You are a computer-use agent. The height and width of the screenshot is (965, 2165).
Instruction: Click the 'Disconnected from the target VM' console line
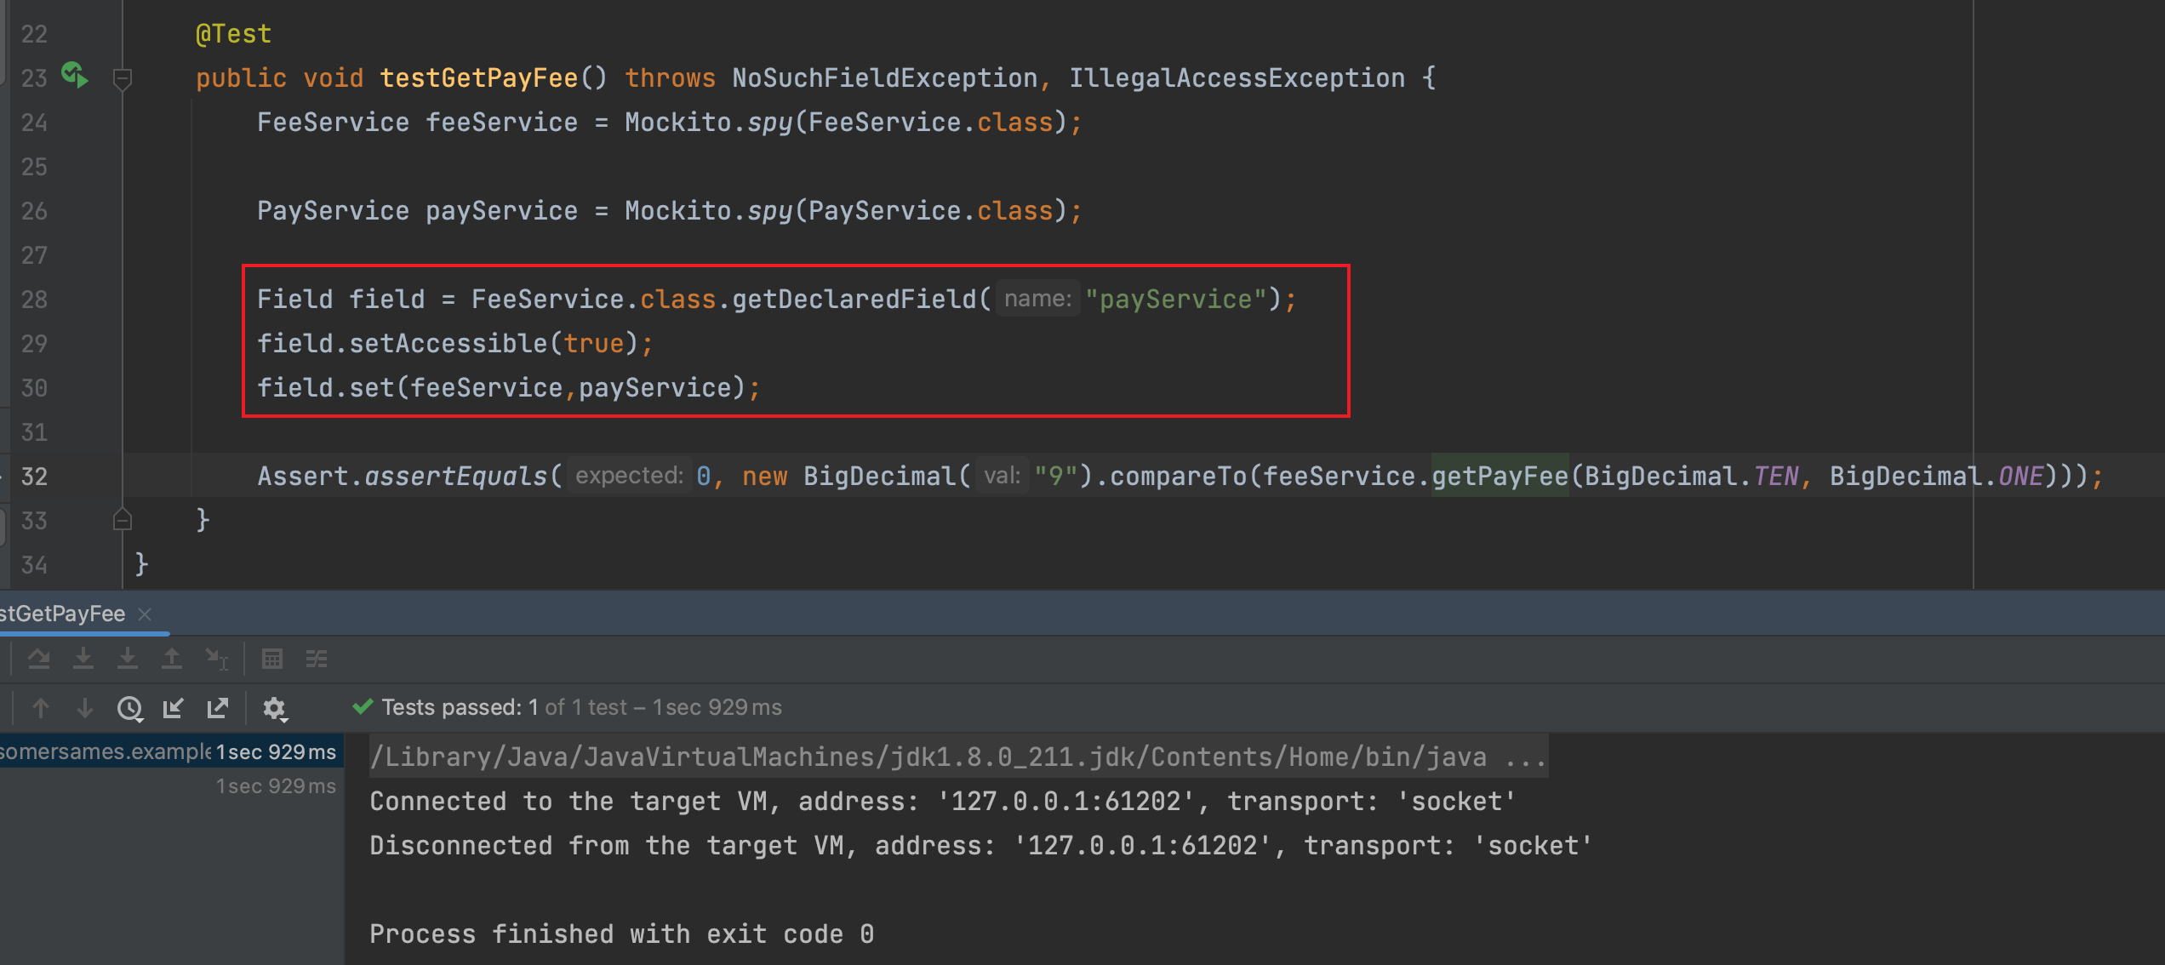(x=980, y=845)
